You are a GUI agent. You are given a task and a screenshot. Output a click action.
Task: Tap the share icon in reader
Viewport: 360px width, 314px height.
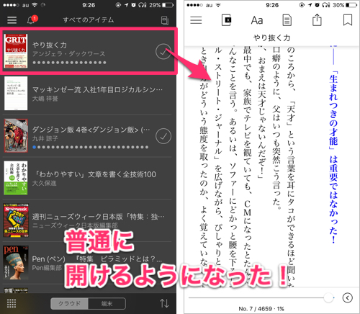317,19
